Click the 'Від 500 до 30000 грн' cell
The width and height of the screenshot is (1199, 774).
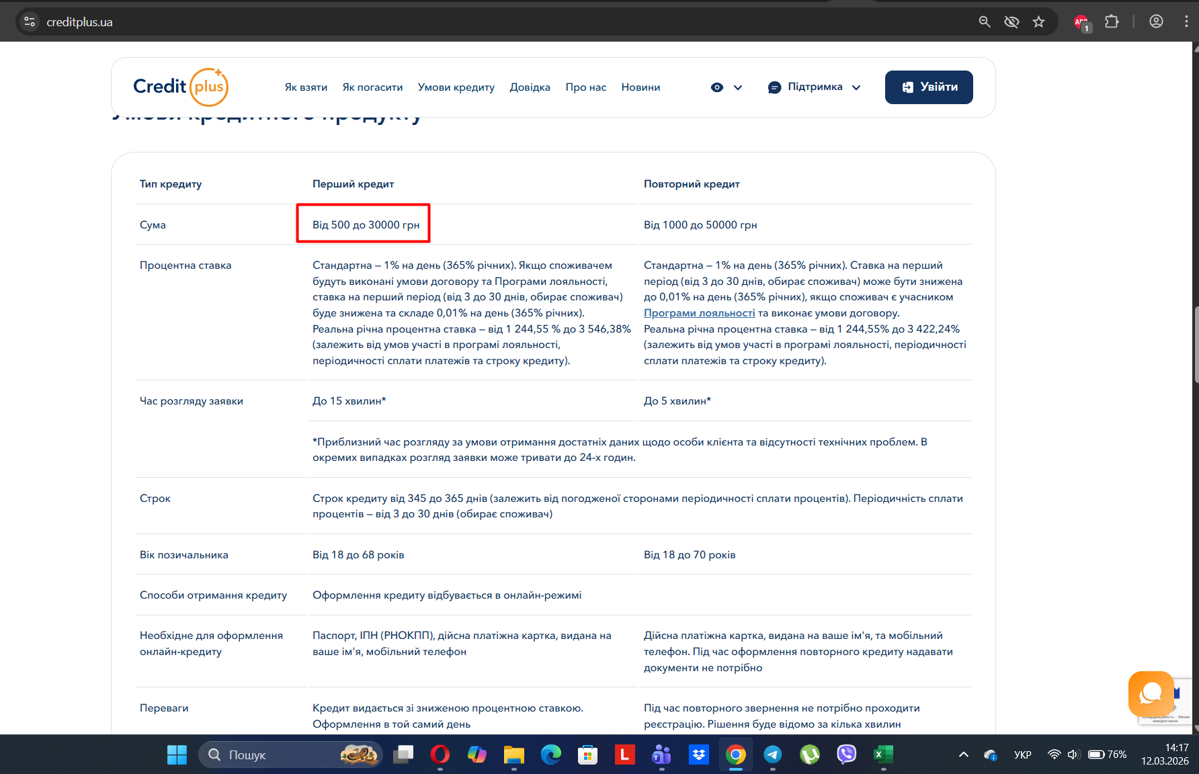(x=366, y=225)
